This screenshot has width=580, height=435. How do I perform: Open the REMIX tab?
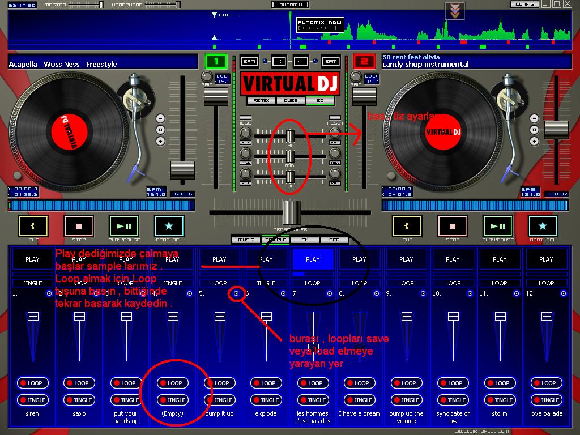[x=261, y=101]
